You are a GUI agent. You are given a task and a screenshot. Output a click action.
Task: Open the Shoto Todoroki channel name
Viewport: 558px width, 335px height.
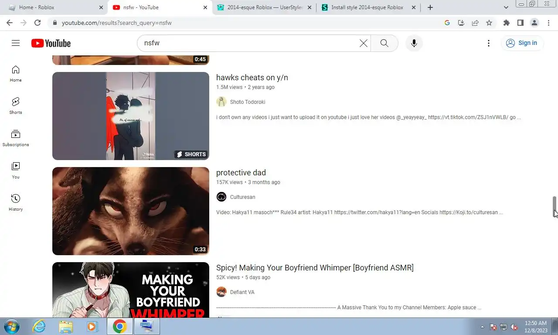click(x=248, y=102)
